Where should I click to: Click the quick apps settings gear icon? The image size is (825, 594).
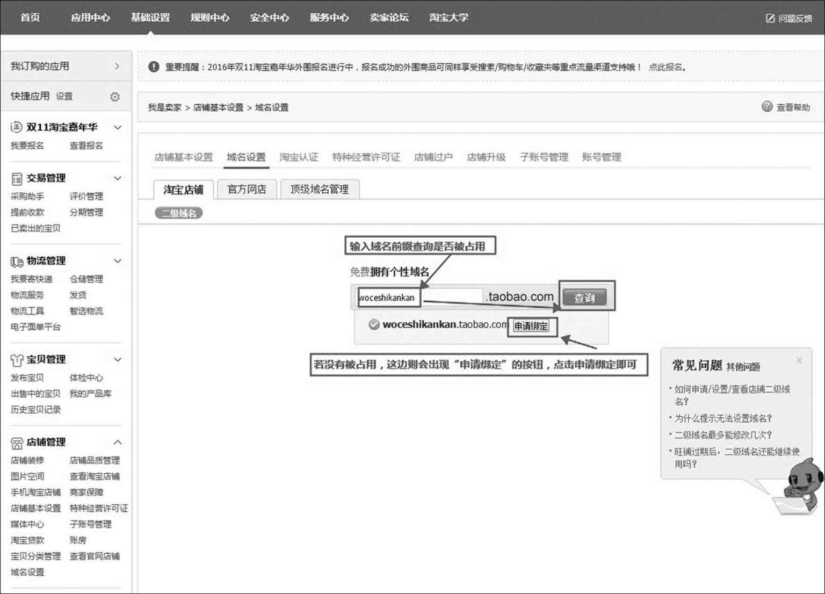point(115,97)
